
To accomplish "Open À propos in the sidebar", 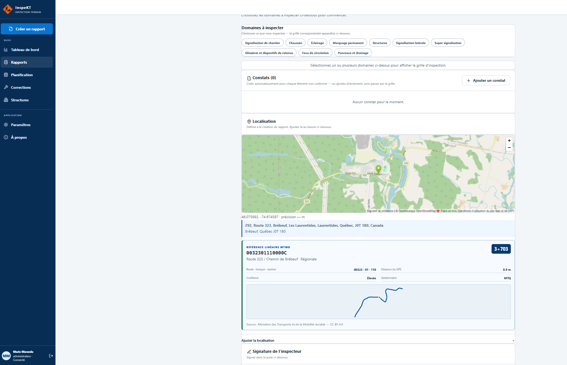I will tap(27, 137).
